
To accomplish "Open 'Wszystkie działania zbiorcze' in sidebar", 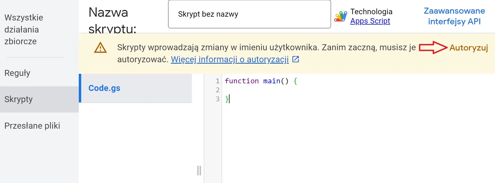I will tap(24, 29).
